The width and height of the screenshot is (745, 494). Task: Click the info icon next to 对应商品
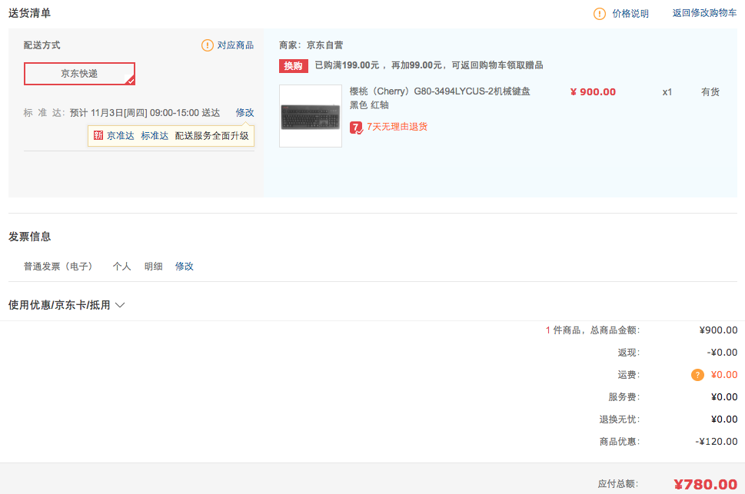pyautogui.click(x=207, y=45)
